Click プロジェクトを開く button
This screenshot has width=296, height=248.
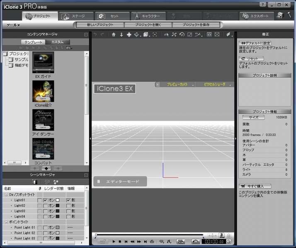[x=148, y=25]
